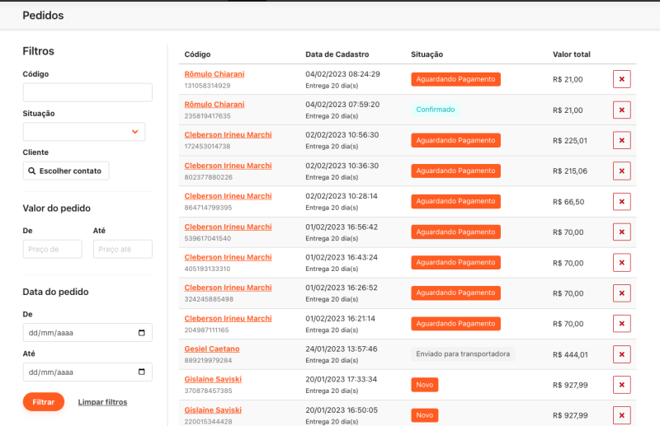
Task: Remove the R$ 225,01 order via X icon
Action: pyautogui.click(x=621, y=140)
